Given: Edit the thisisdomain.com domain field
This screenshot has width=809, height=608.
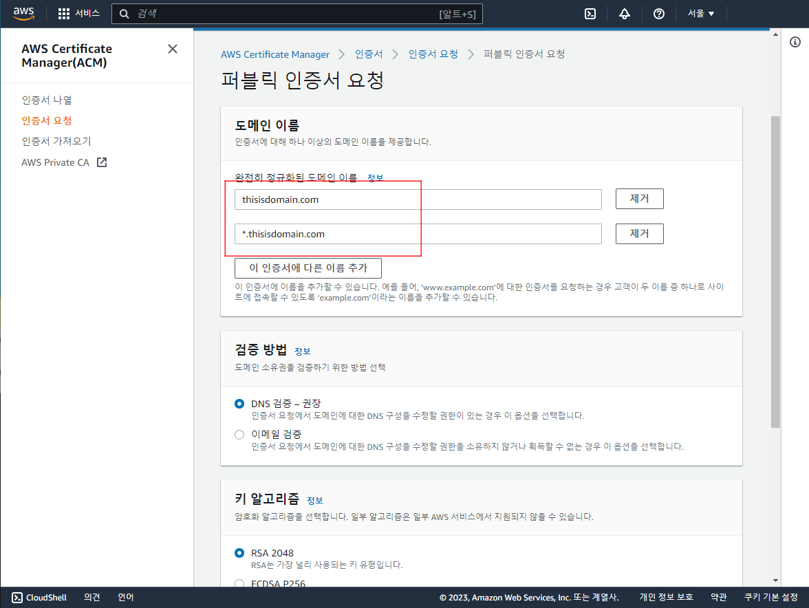Looking at the screenshot, I should click(x=418, y=199).
